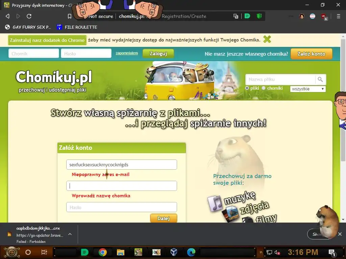Click the Nazwa pliku search field

pos(280,79)
